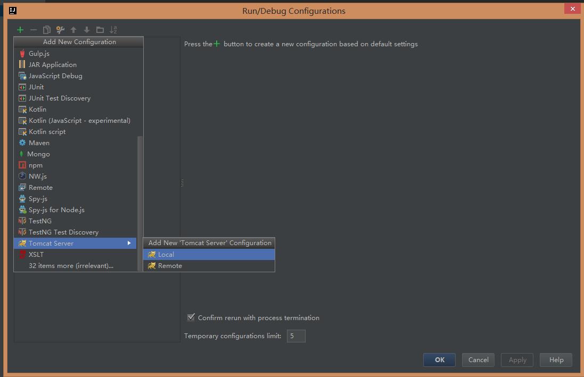Viewport: 584px width, 377px height.
Task: Click the Maven gear icon
Action: tap(22, 143)
